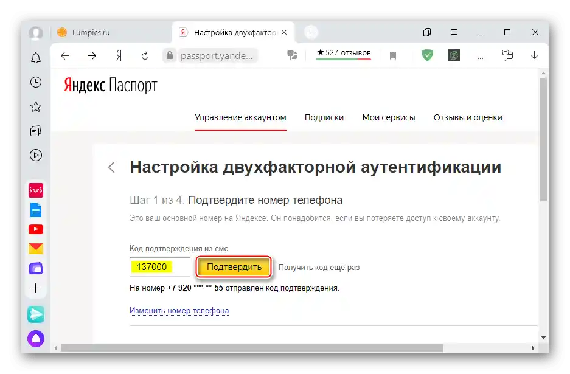Click the Подтвердить button

point(234,267)
